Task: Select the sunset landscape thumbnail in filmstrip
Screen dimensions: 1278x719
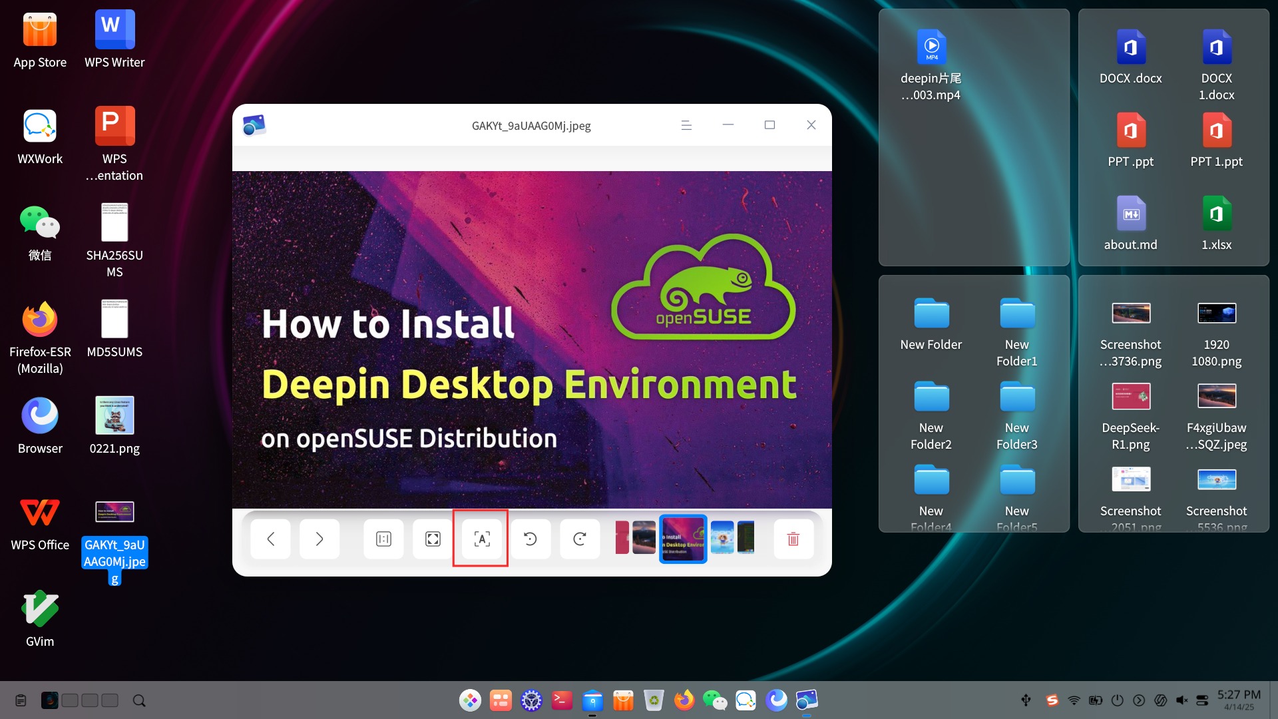Action: [644, 537]
